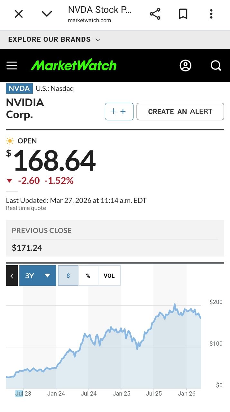Switch chart to dollar price view
This screenshot has height=412, width=230.
click(68, 276)
